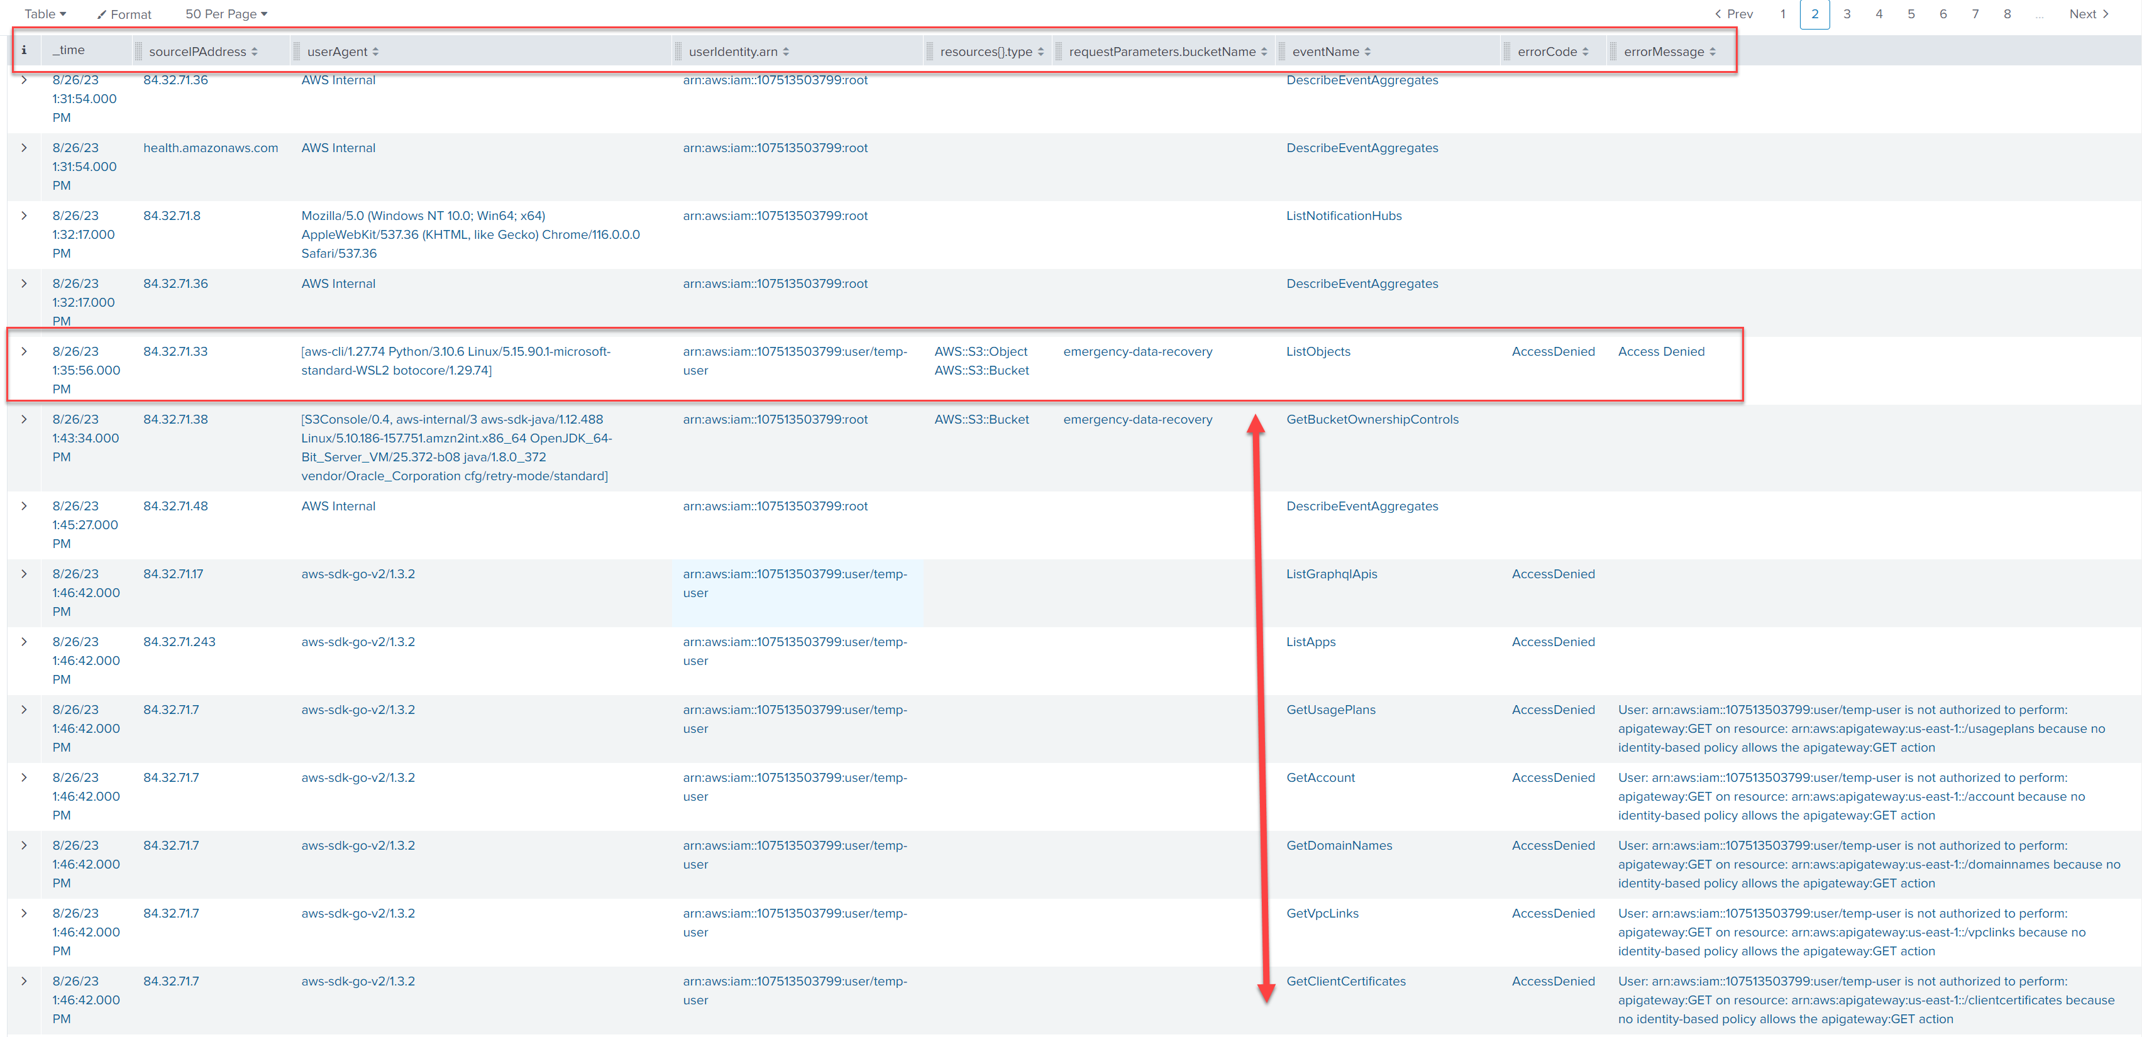
Task: Select the emergency-data-recovery bucket value
Action: (x=1137, y=351)
